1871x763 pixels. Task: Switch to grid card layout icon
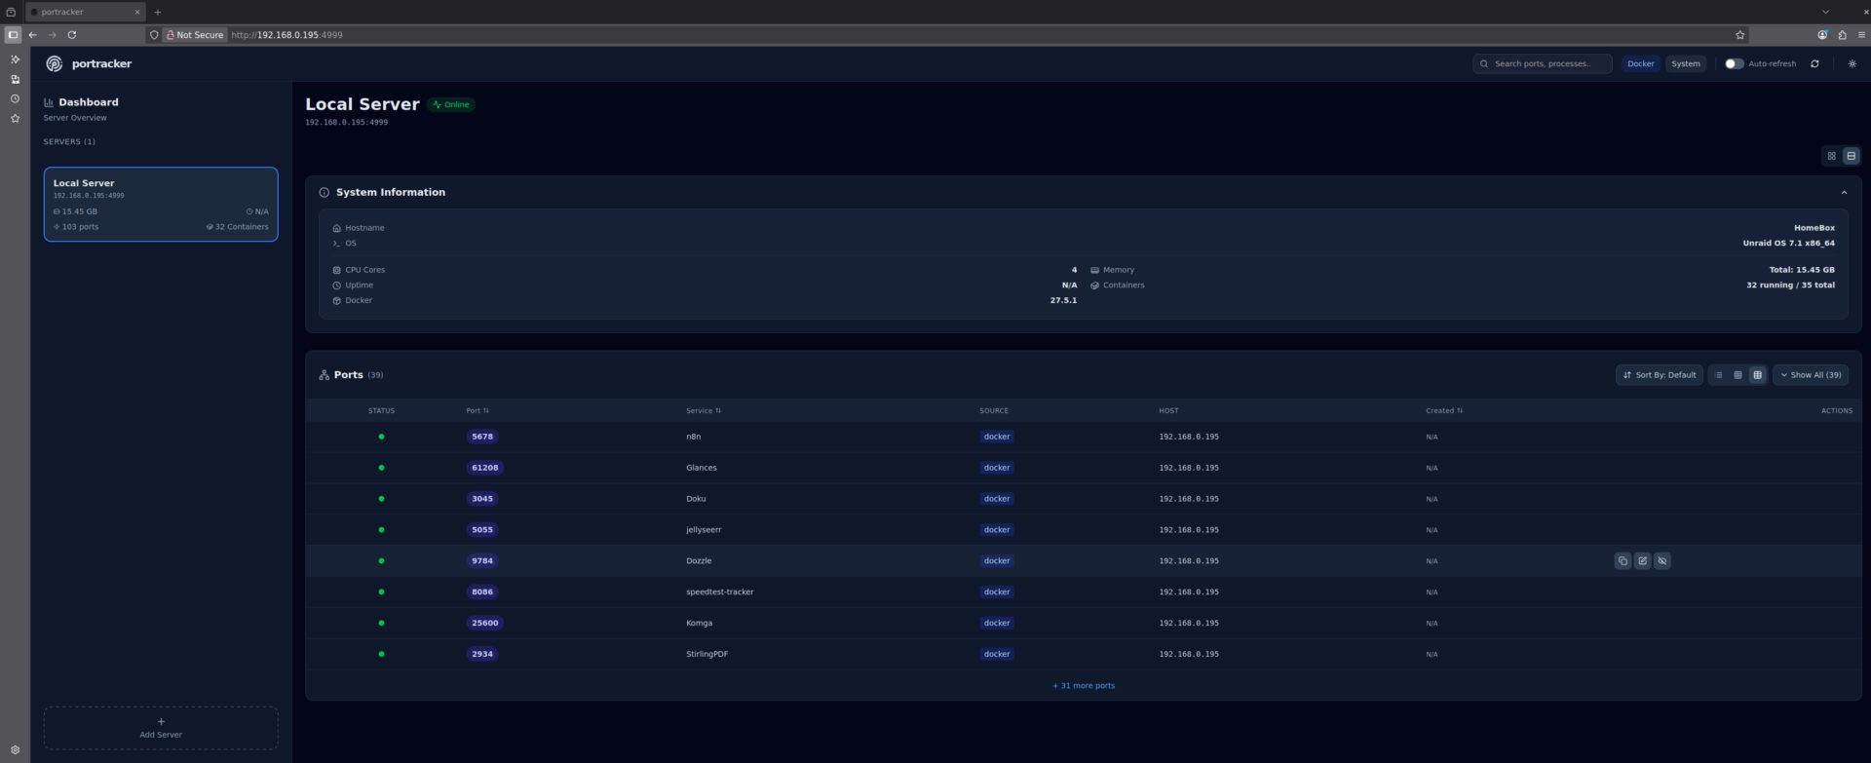1831,156
